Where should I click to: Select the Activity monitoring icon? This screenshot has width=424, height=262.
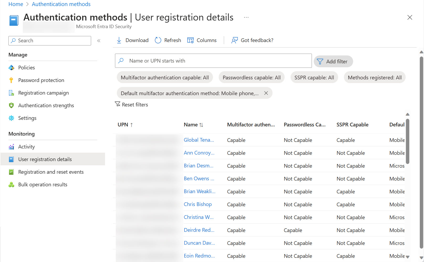coord(11,147)
